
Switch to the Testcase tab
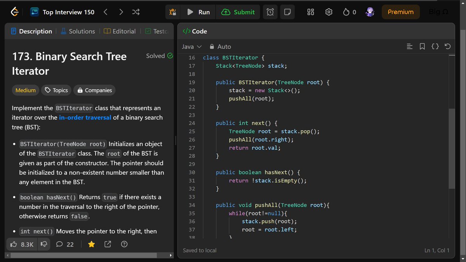(x=156, y=31)
